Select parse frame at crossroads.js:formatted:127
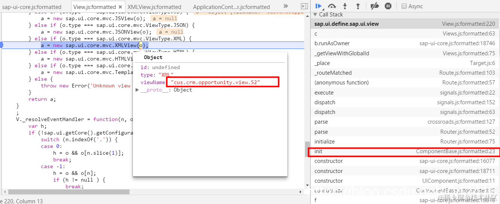The image size is (500, 204). [x=405, y=122]
